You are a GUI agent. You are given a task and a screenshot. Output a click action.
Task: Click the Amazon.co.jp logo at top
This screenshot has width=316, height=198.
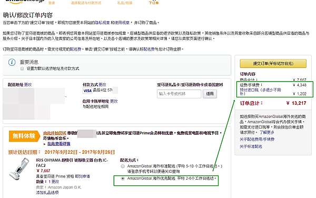point(25,1)
